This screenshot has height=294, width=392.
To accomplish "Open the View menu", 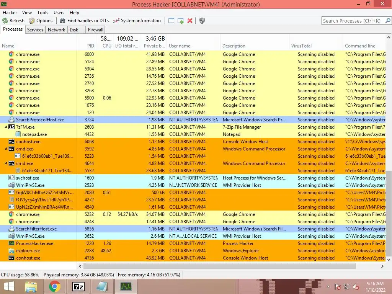I will coord(27,13).
